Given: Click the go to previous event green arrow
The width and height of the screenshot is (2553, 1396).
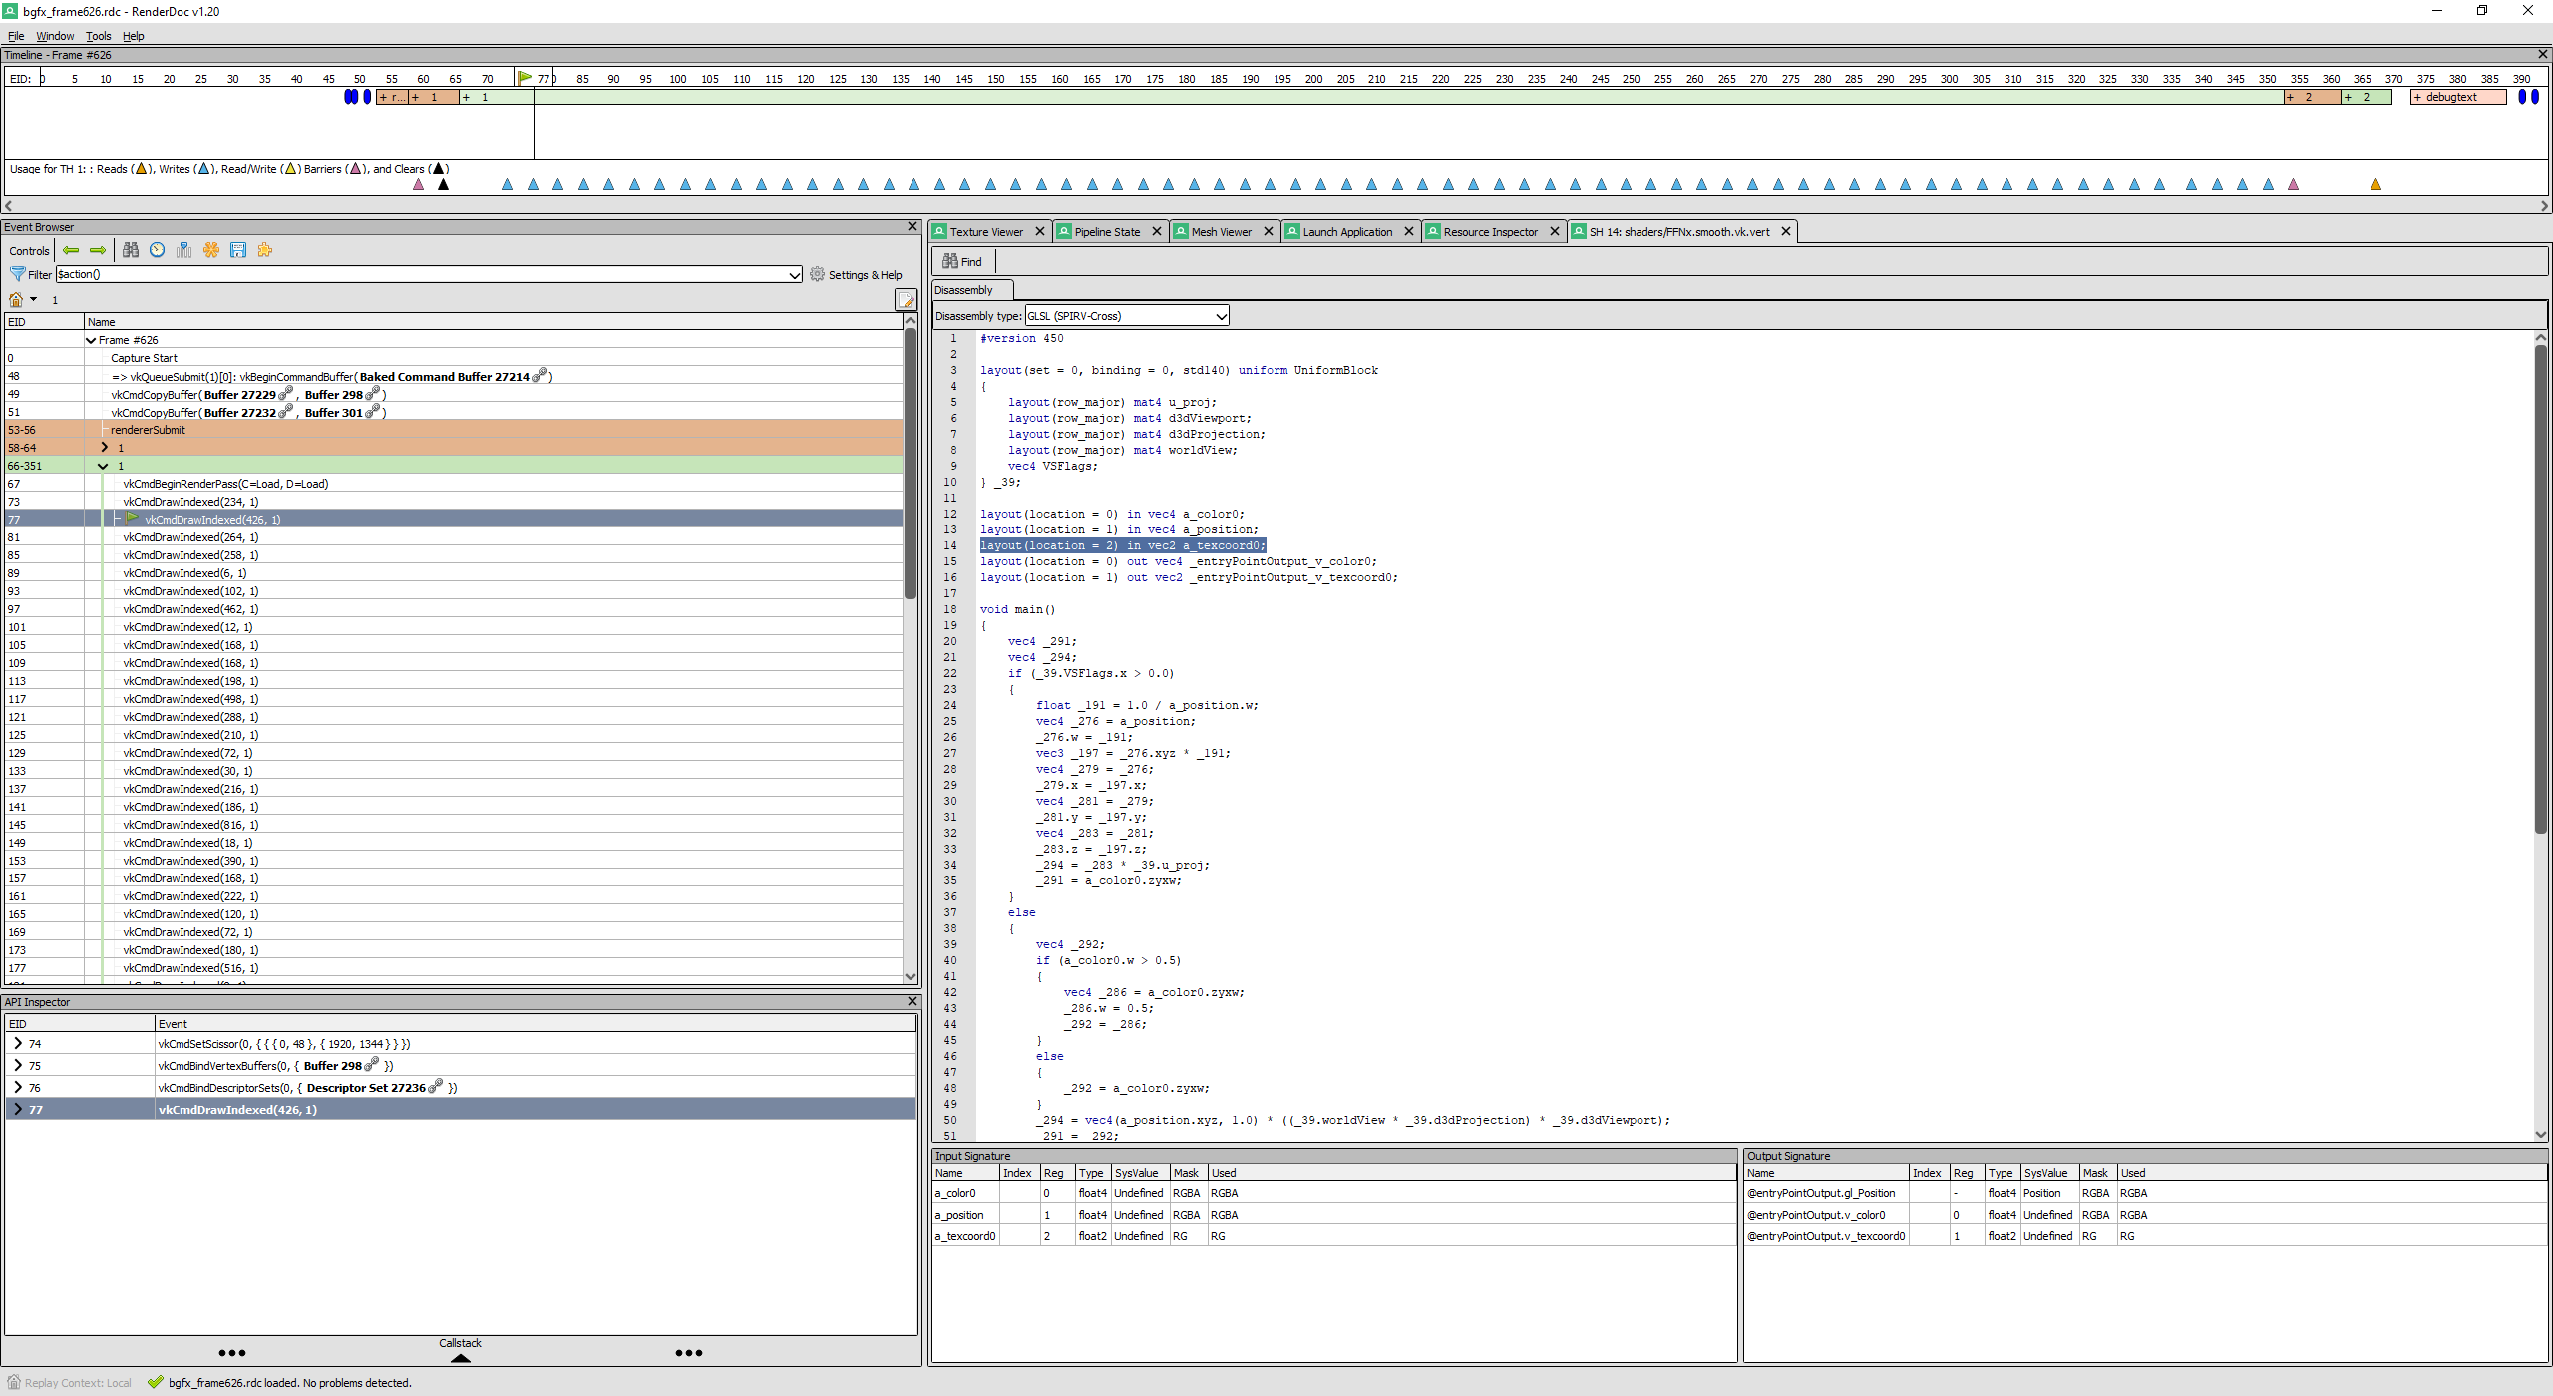Looking at the screenshot, I should (x=71, y=250).
